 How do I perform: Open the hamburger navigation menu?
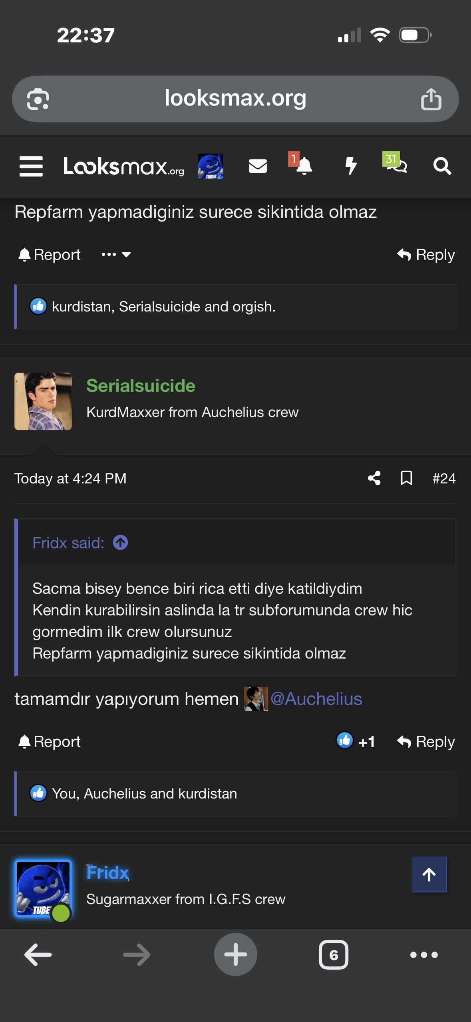[x=31, y=166]
